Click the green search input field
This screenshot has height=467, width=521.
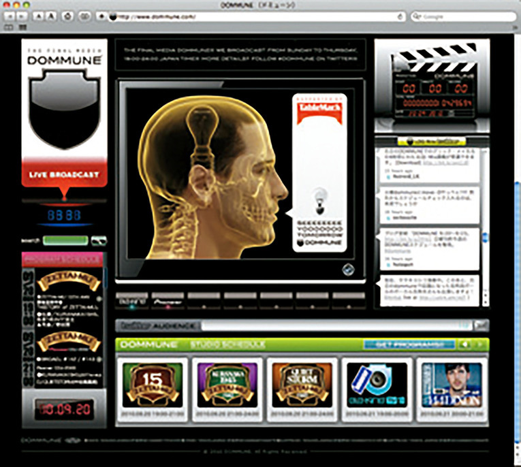[65, 240]
